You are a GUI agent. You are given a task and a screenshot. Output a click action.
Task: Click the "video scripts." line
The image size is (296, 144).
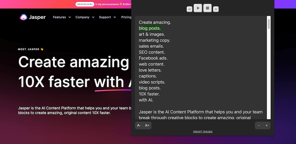[x=152, y=82]
